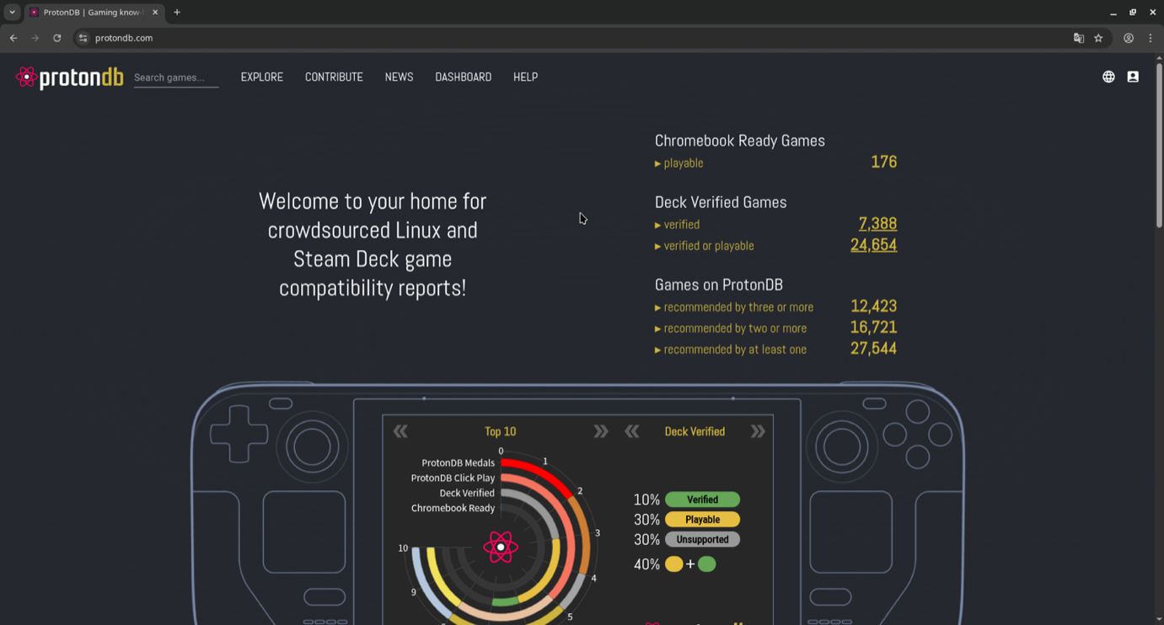Click the Chromebook Ready chart label
Viewport: 1164px width, 625px height.
453,509
